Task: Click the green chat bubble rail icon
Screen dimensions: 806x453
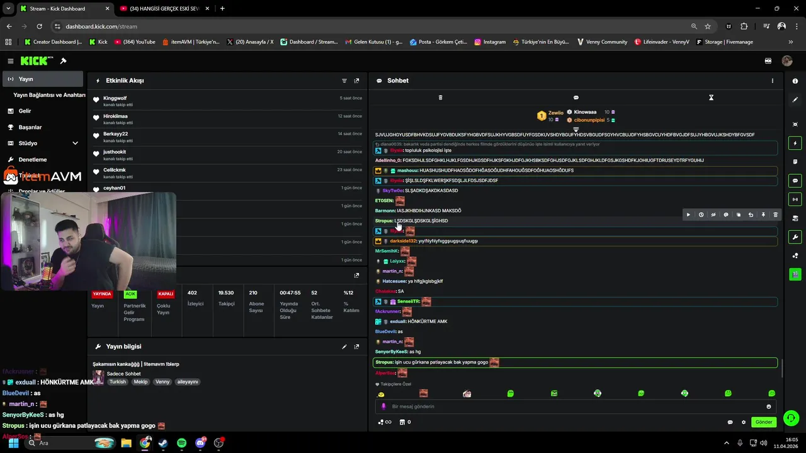Action: pos(795,181)
